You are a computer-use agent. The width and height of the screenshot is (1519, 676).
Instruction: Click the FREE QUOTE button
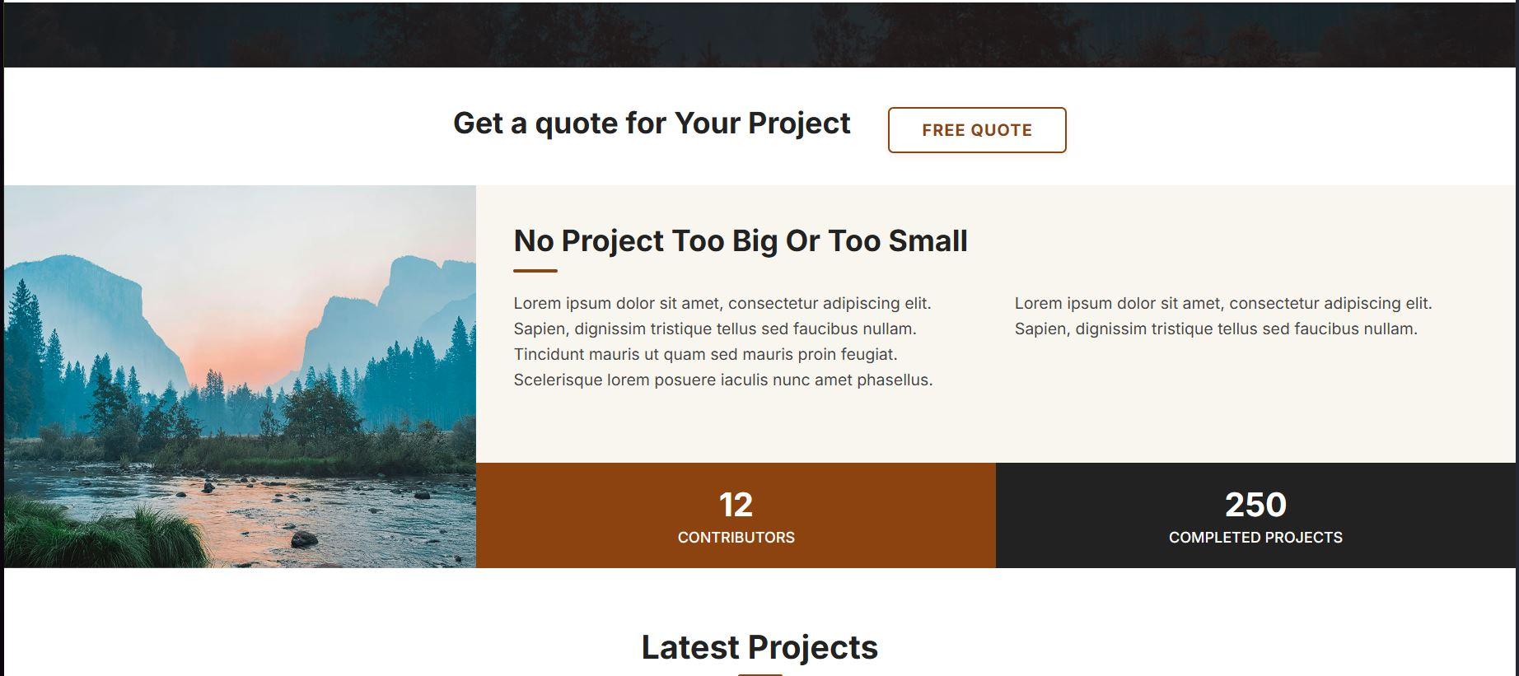976,130
